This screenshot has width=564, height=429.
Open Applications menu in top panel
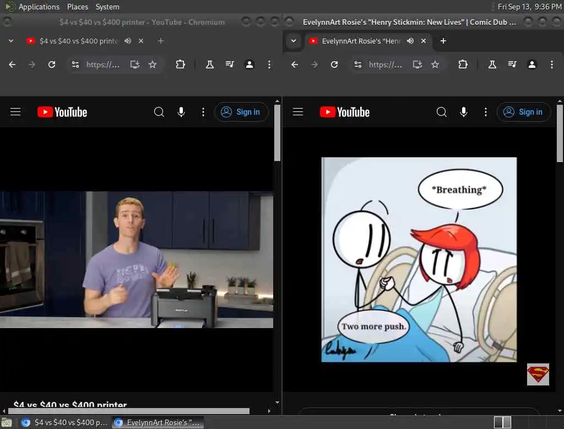point(39,7)
